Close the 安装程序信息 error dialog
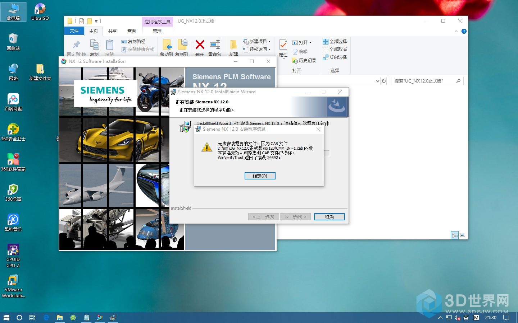This screenshot has height=323, width=518. pos(318,129)
